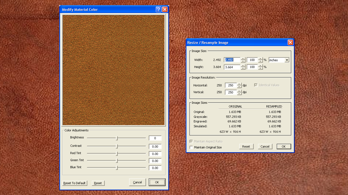Click OK in Resize / Resample dialog
The image size is (348, 195).
click(x=284, y=147)
